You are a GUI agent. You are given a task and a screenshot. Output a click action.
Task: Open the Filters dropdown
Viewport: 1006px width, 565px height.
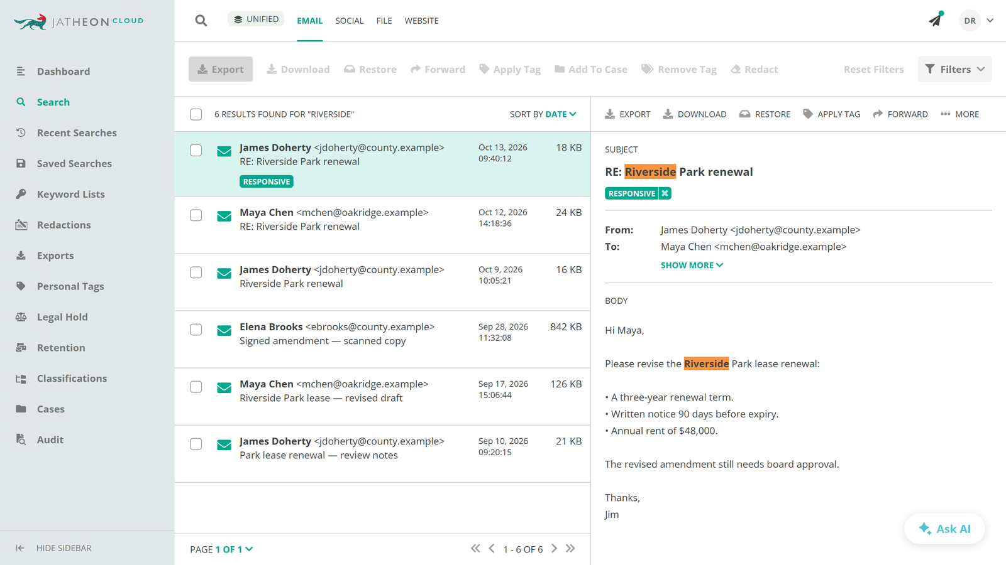click(954, 69)
